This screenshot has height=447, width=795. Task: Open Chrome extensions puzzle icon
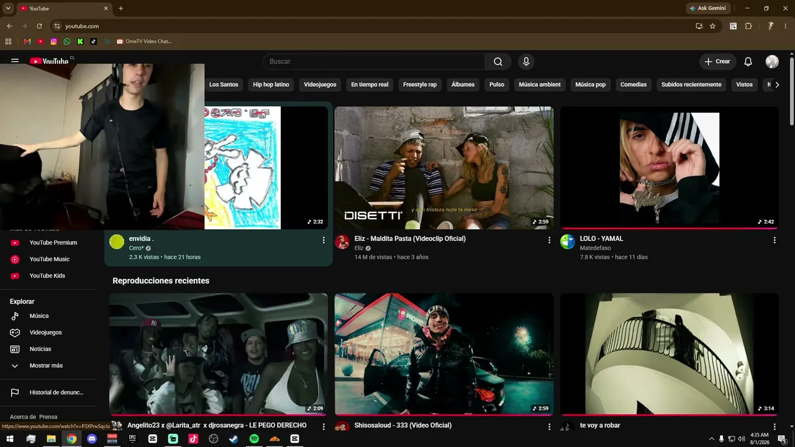click(x=748, y=26)
